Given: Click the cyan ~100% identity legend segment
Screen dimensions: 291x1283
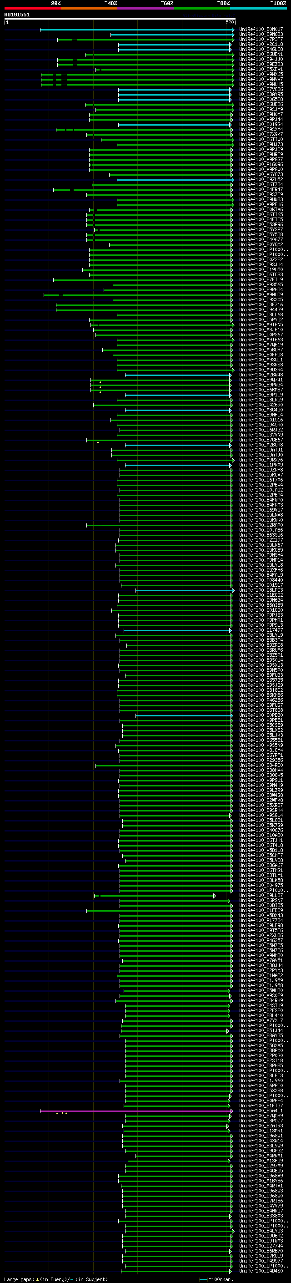Looking at the screenshot, I should point(258,8).
